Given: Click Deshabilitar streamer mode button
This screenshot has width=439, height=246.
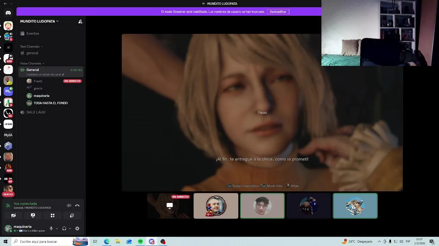Looking at the screenshot, I should (278, 12).
